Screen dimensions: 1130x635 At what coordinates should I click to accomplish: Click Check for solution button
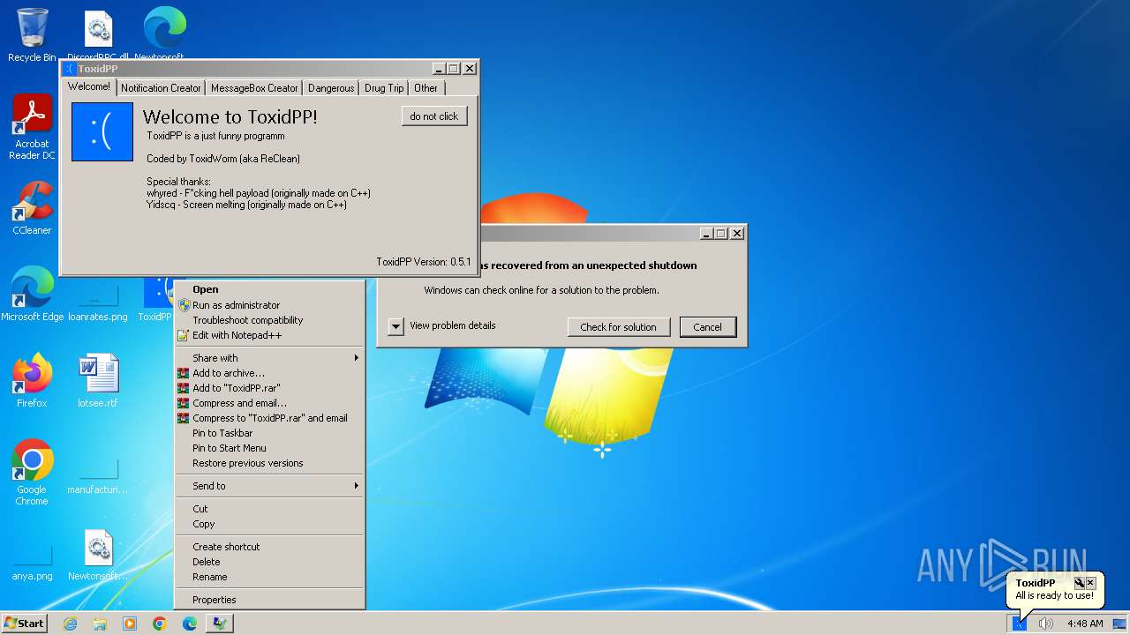619,327
